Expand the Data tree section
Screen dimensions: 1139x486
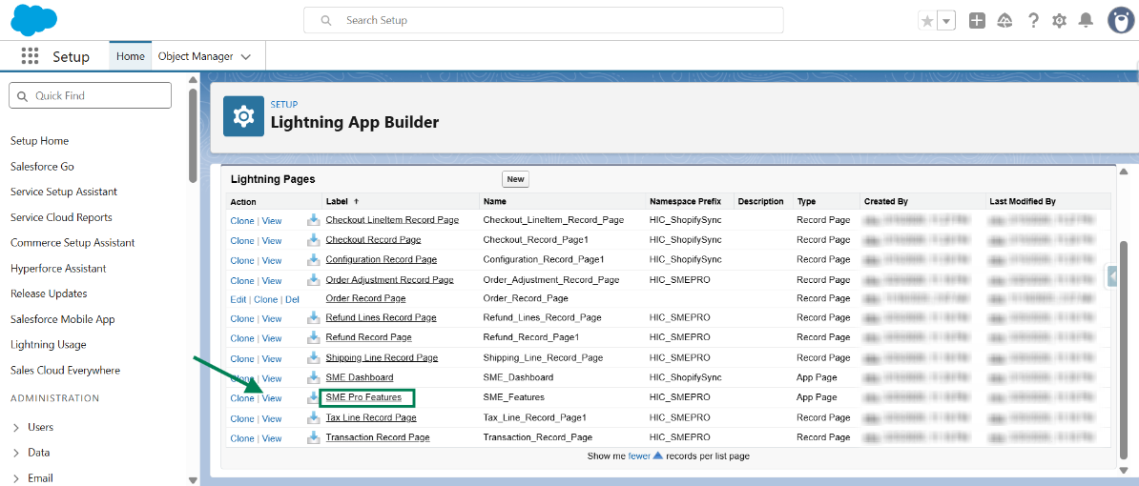pos(16,453)
